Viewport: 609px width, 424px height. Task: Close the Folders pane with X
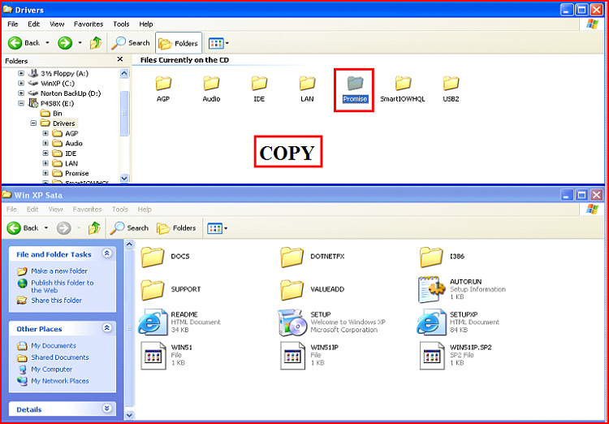[120, 59]
